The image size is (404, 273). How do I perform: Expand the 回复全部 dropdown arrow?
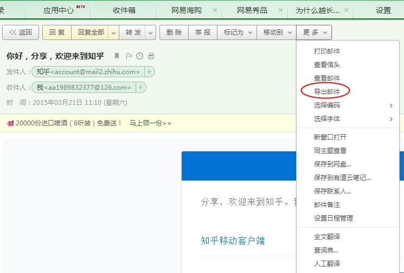coord(113,32)
